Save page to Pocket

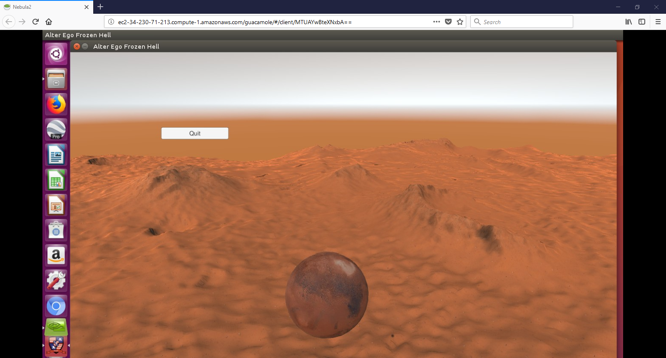pyautogui.click(x=448, y=22)
